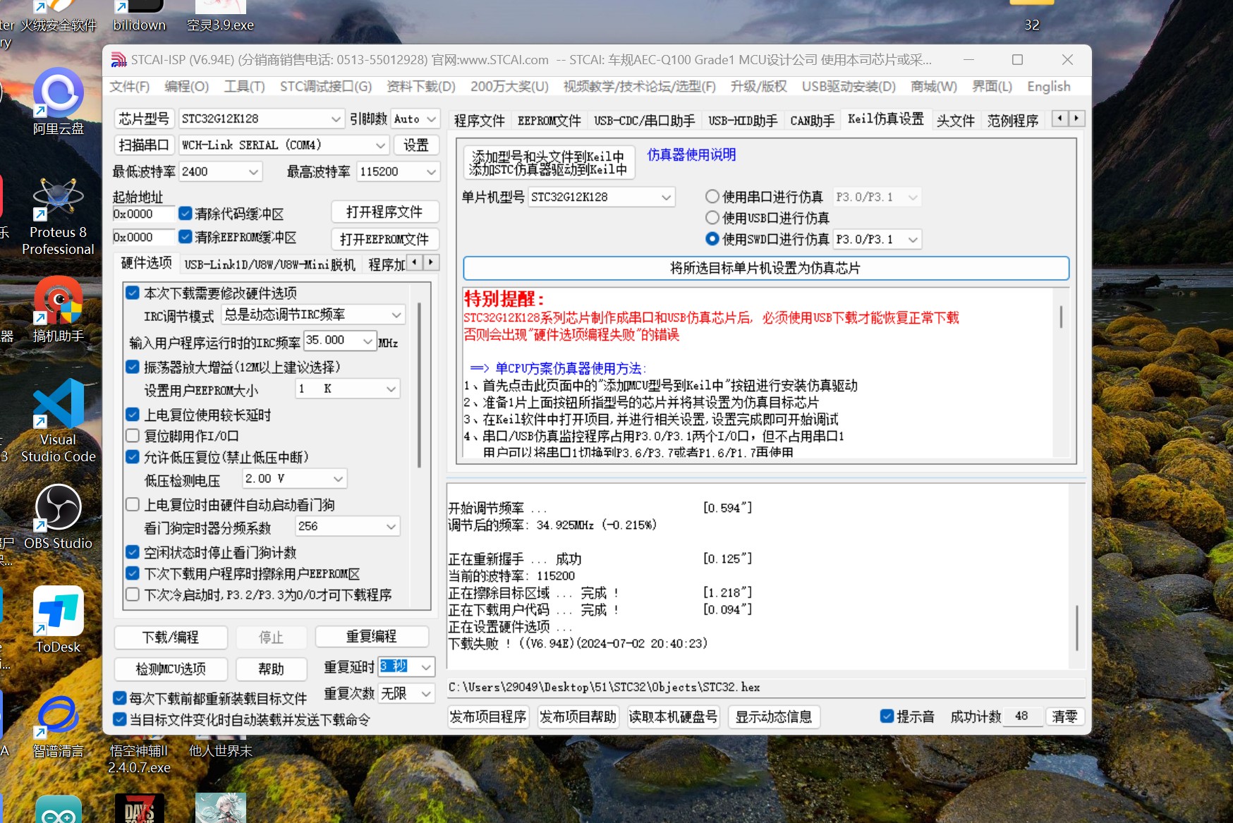Image resolution: width=1233 pixels, height=823 pixels.
Task: Open 重复延时 3秒 dropdown
Action: [406, 666]
